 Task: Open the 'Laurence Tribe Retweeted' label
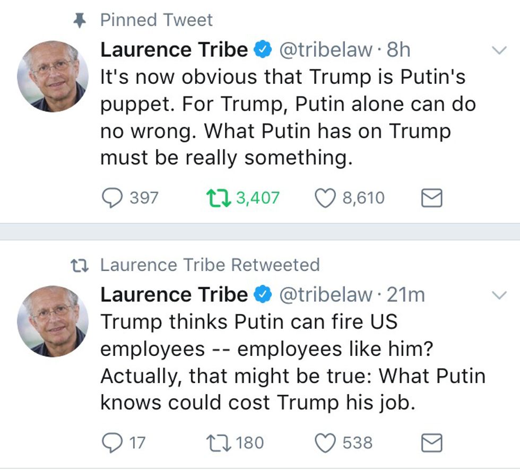pos(210,265)
